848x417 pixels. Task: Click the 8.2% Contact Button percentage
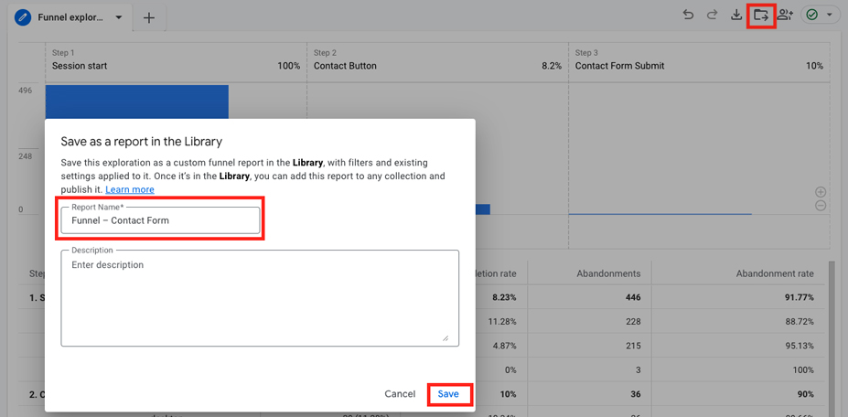[x=552, y=66]
